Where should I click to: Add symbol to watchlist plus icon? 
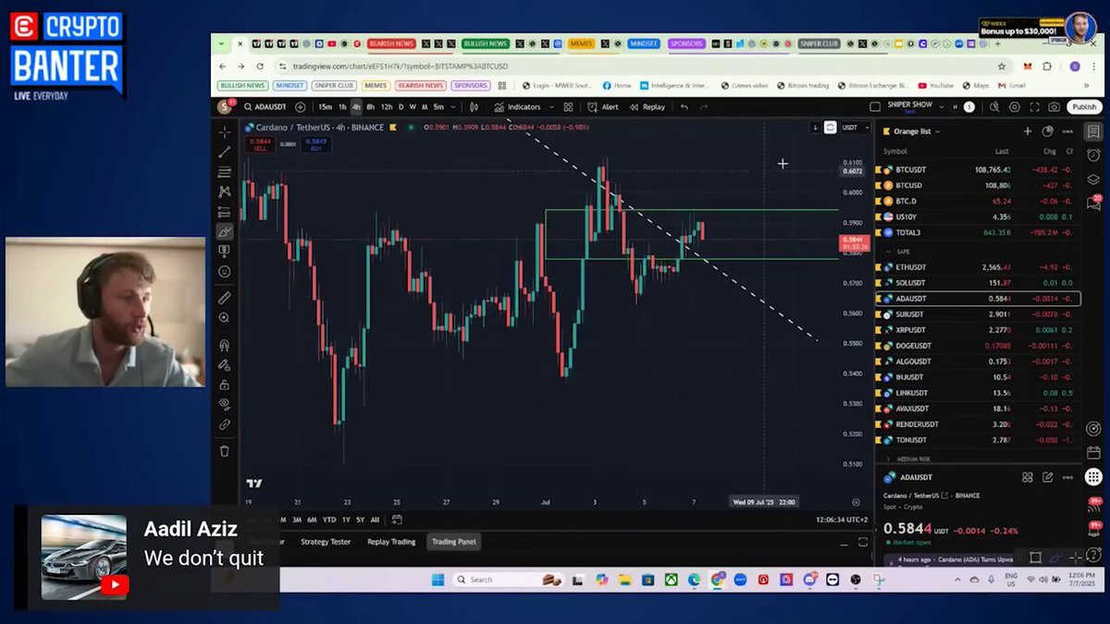(x=1027, y=131)
